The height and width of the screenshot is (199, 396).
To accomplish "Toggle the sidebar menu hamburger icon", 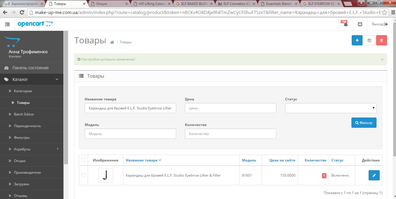I will click(x=7, y=24).
